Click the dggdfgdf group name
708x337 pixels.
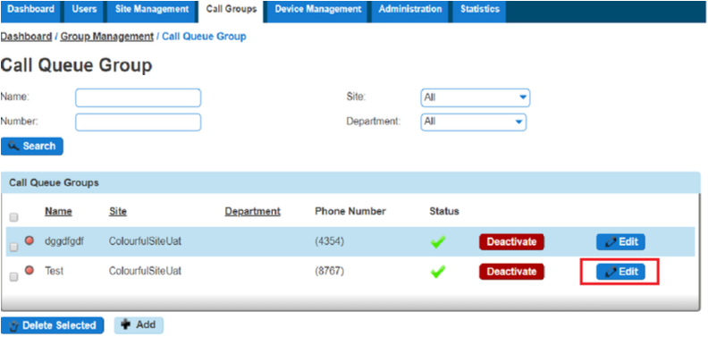64,241
